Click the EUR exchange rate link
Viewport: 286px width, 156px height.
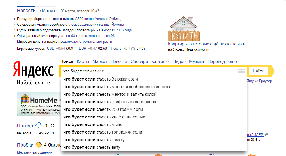[83, 49]
